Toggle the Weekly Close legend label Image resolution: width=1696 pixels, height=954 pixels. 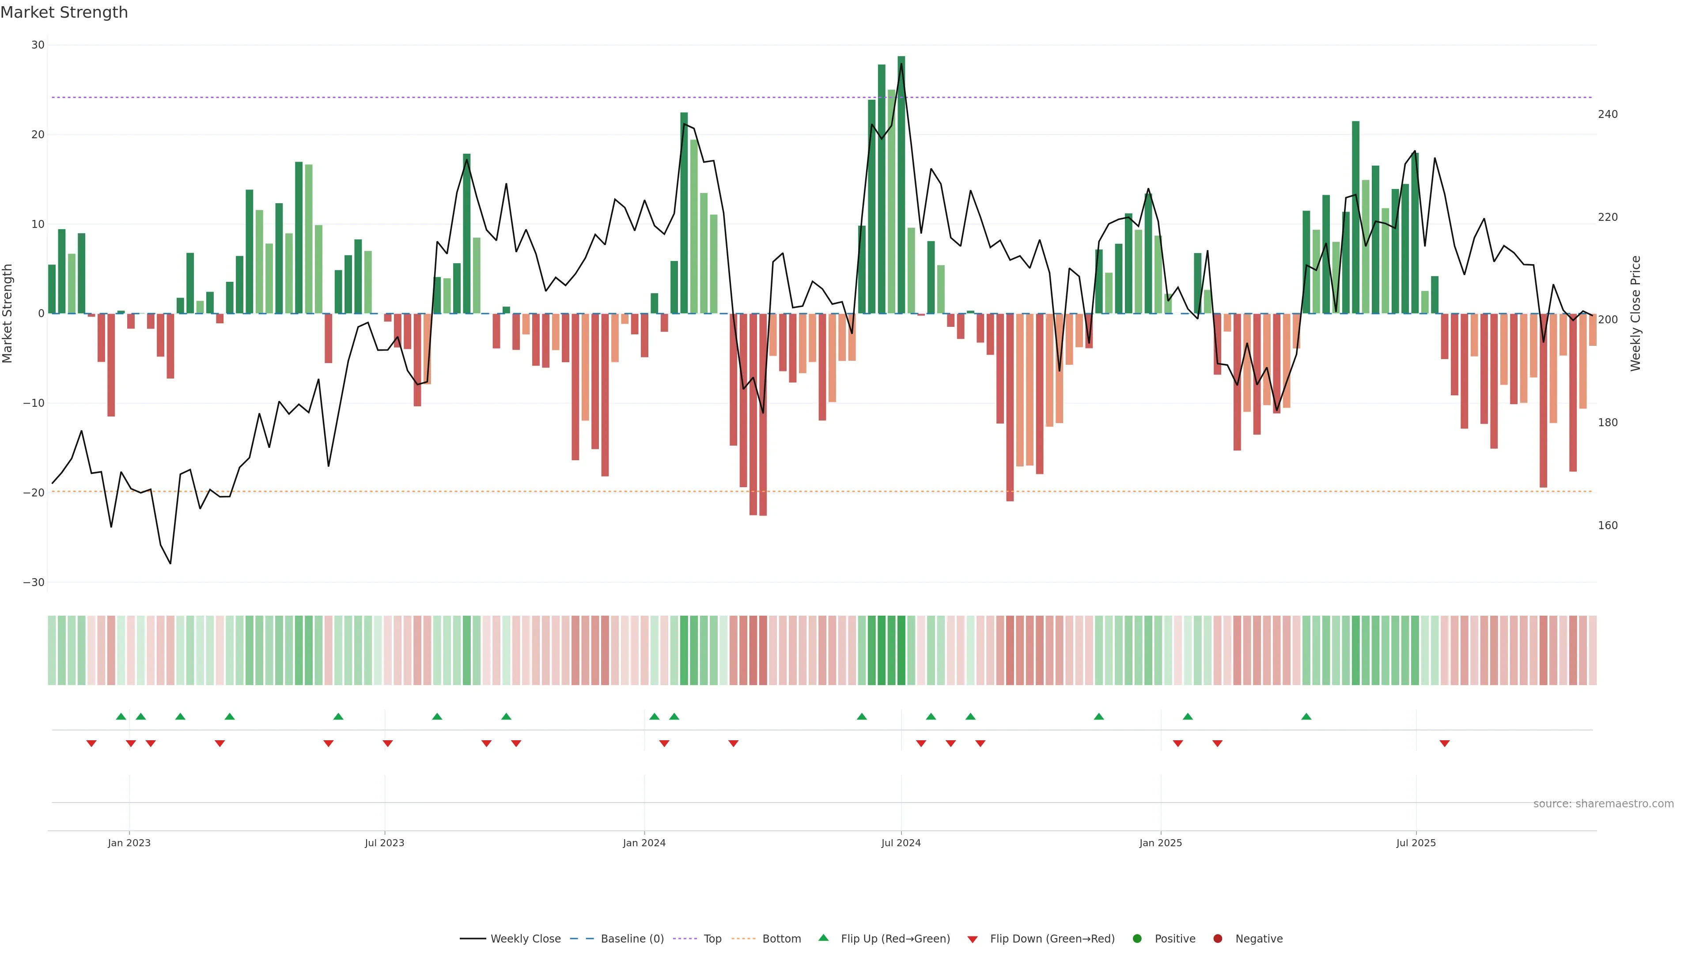(526, 939)
